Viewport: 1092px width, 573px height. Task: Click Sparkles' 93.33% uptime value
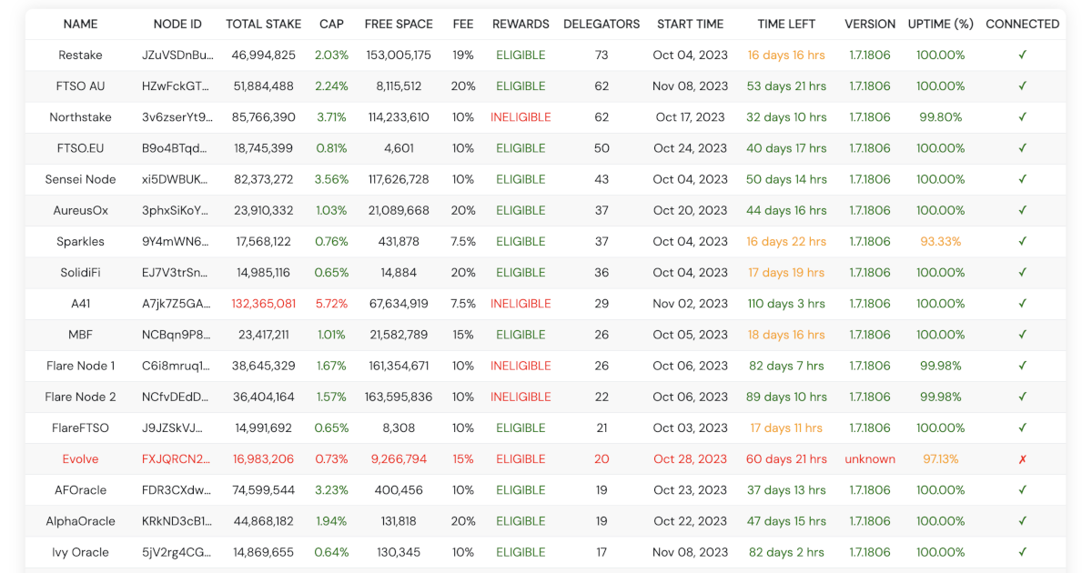(941, 241)
